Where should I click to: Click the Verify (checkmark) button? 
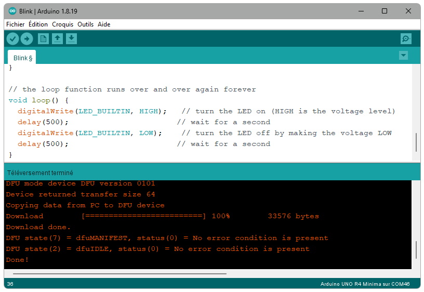12,39
